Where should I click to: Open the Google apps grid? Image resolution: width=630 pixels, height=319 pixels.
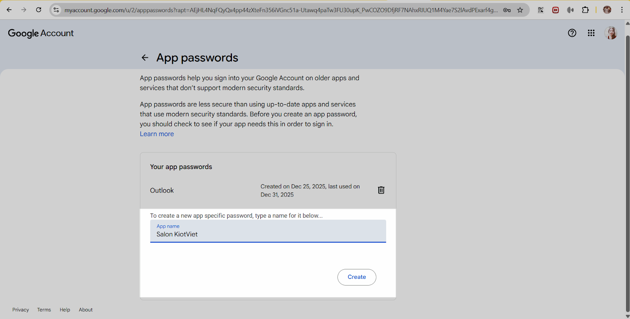(x=591, y=33)
